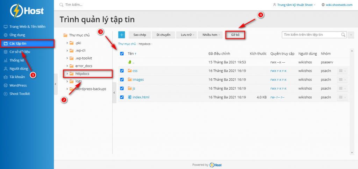This screenshot has height=169, width=358.
Task: Expand the .wp-toolkit tree folder
Action: pos(67,58)
